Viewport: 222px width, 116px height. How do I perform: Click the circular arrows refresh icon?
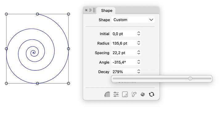[x=151, y=94]
